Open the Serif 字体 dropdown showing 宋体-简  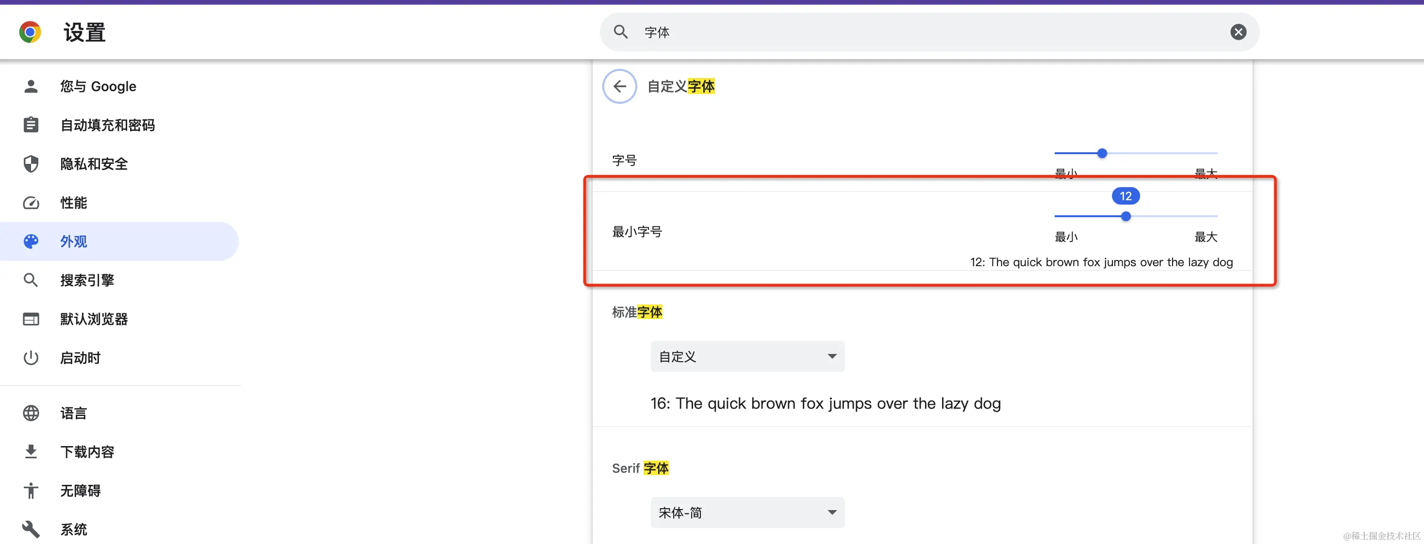coord(747,512)
